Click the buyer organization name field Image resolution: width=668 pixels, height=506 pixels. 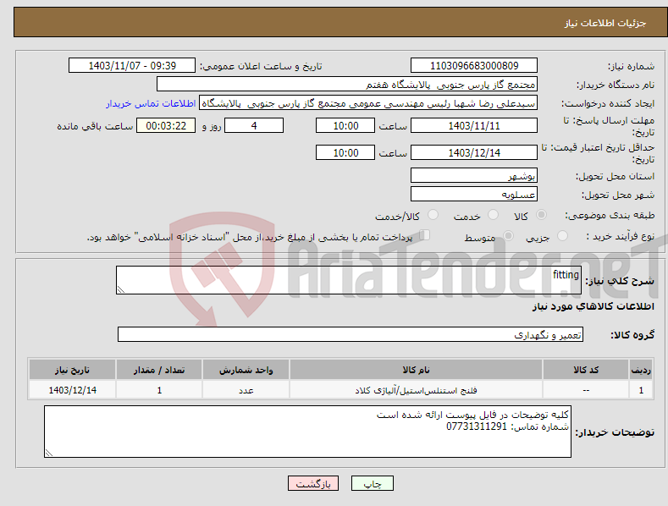(347, 85)
